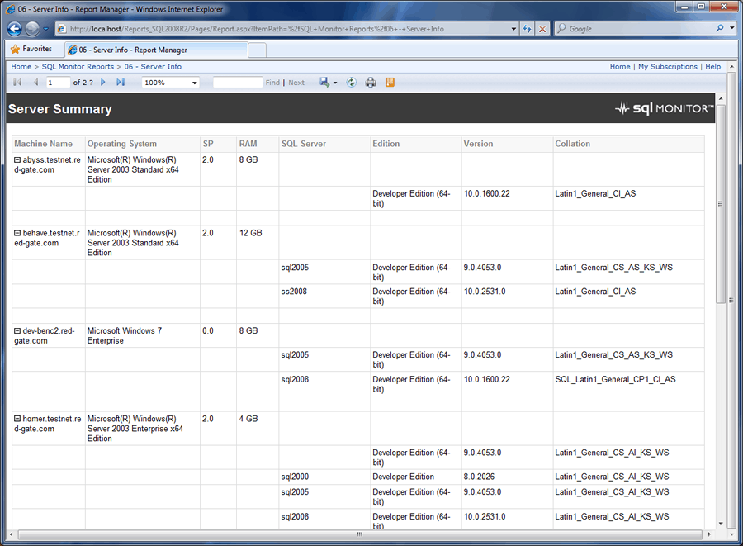Collapse the dev-benc2.red-gate.com row
Screen dimensions: 743x546
click(17, 331)
